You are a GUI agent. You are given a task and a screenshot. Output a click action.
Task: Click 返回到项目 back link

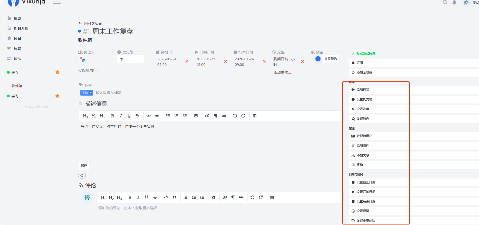pyautogui.click(x=90, y=23)
